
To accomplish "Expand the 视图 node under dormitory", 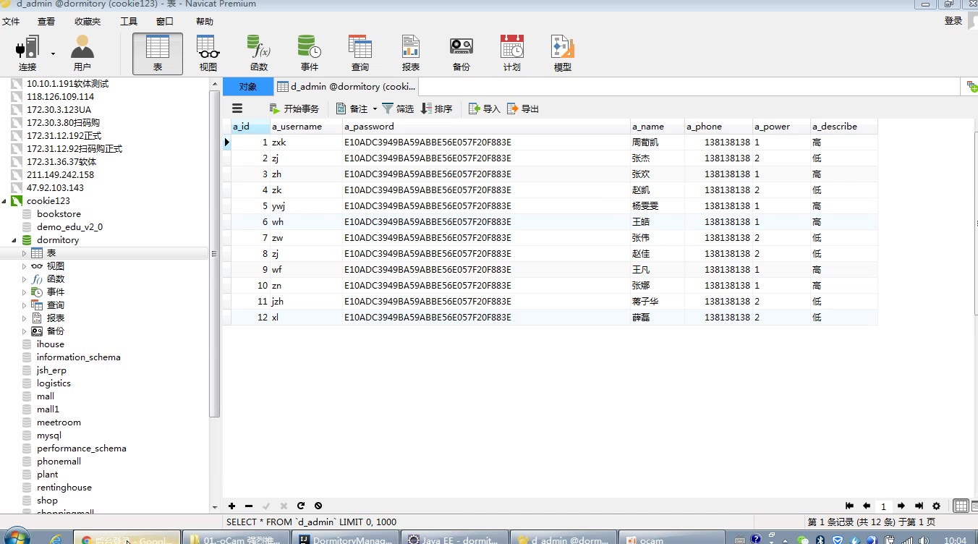I will pyautogui.click(x=24, y=266).
